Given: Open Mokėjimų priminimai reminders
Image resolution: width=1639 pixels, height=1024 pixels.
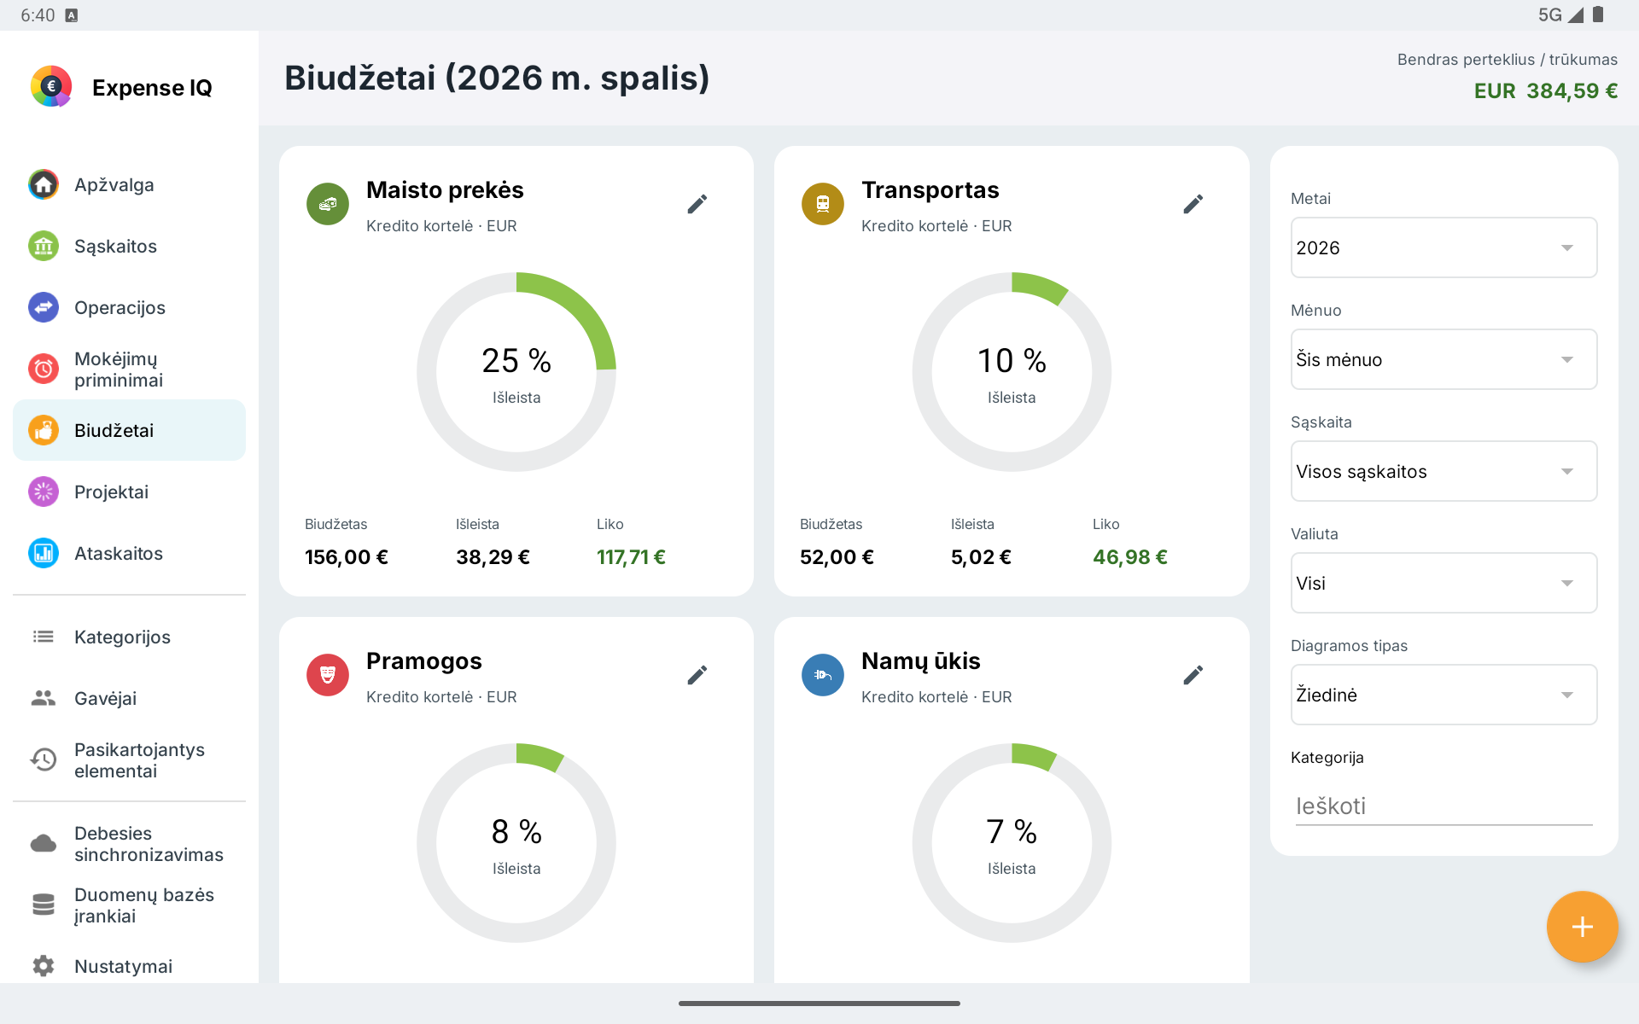Looking at the screenshot, I should pos(129,369).
